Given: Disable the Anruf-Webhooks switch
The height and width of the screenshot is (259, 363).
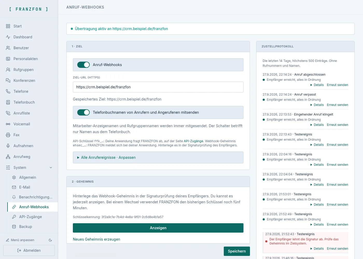Looking at the screenshot, I should [x=83, y=65].
